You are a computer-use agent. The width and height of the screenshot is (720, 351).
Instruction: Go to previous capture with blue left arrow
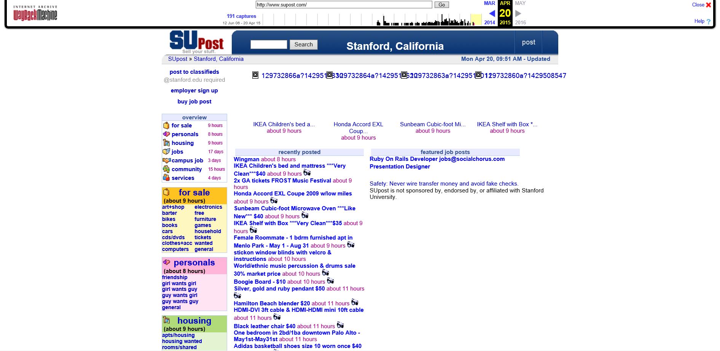tap(492, 14)
